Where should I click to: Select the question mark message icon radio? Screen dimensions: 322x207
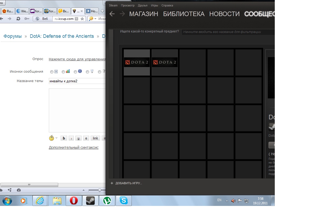[100, 72]
